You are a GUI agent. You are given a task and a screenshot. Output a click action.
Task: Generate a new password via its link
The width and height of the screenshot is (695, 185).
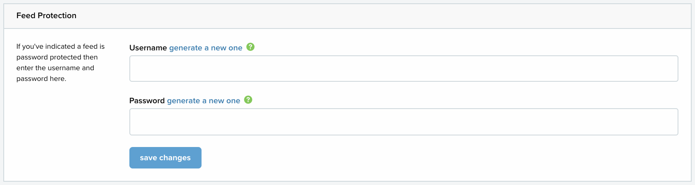204,101
